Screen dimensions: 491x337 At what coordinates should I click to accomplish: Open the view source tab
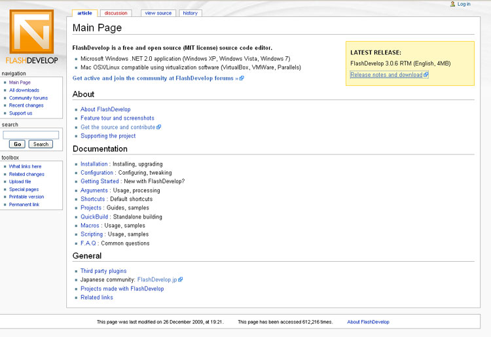[158, 13]
